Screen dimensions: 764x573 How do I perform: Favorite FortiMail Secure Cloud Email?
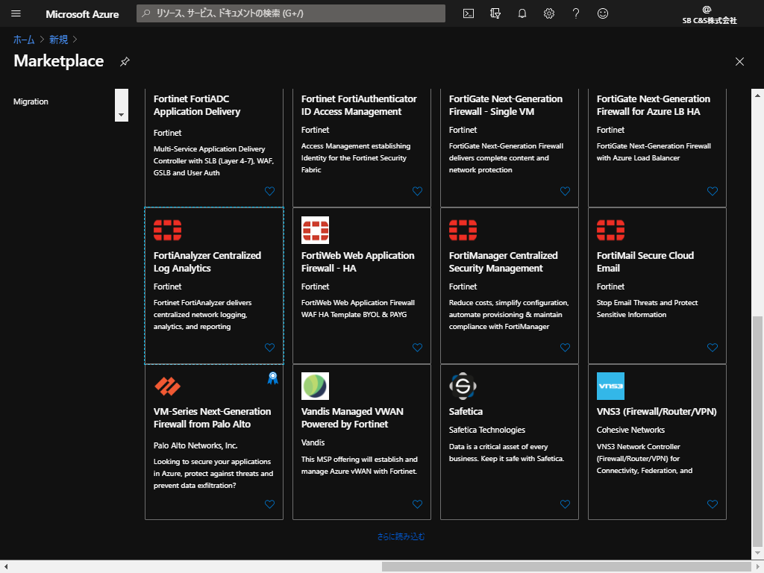pos(713,348)
